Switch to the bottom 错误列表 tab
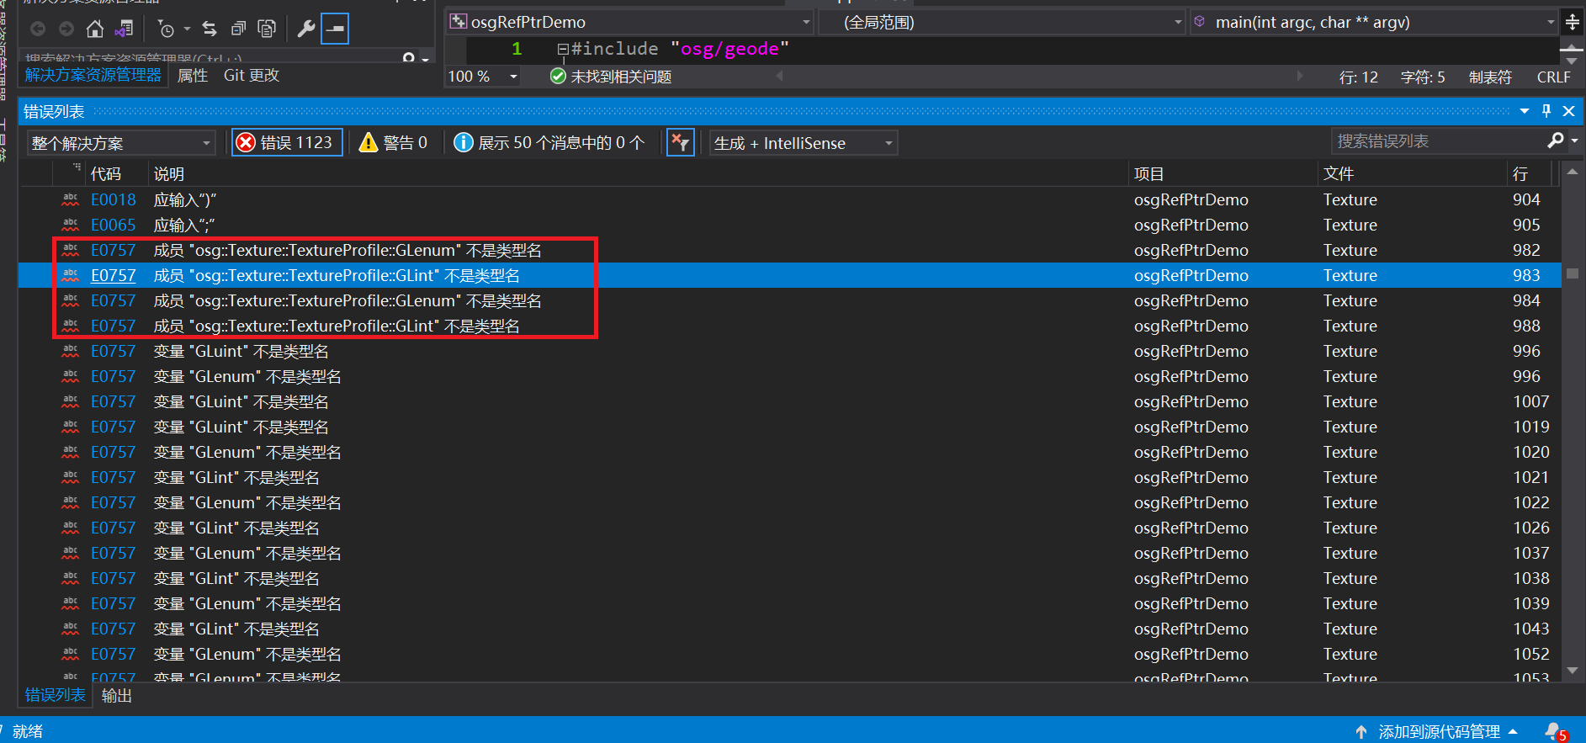 56,695
